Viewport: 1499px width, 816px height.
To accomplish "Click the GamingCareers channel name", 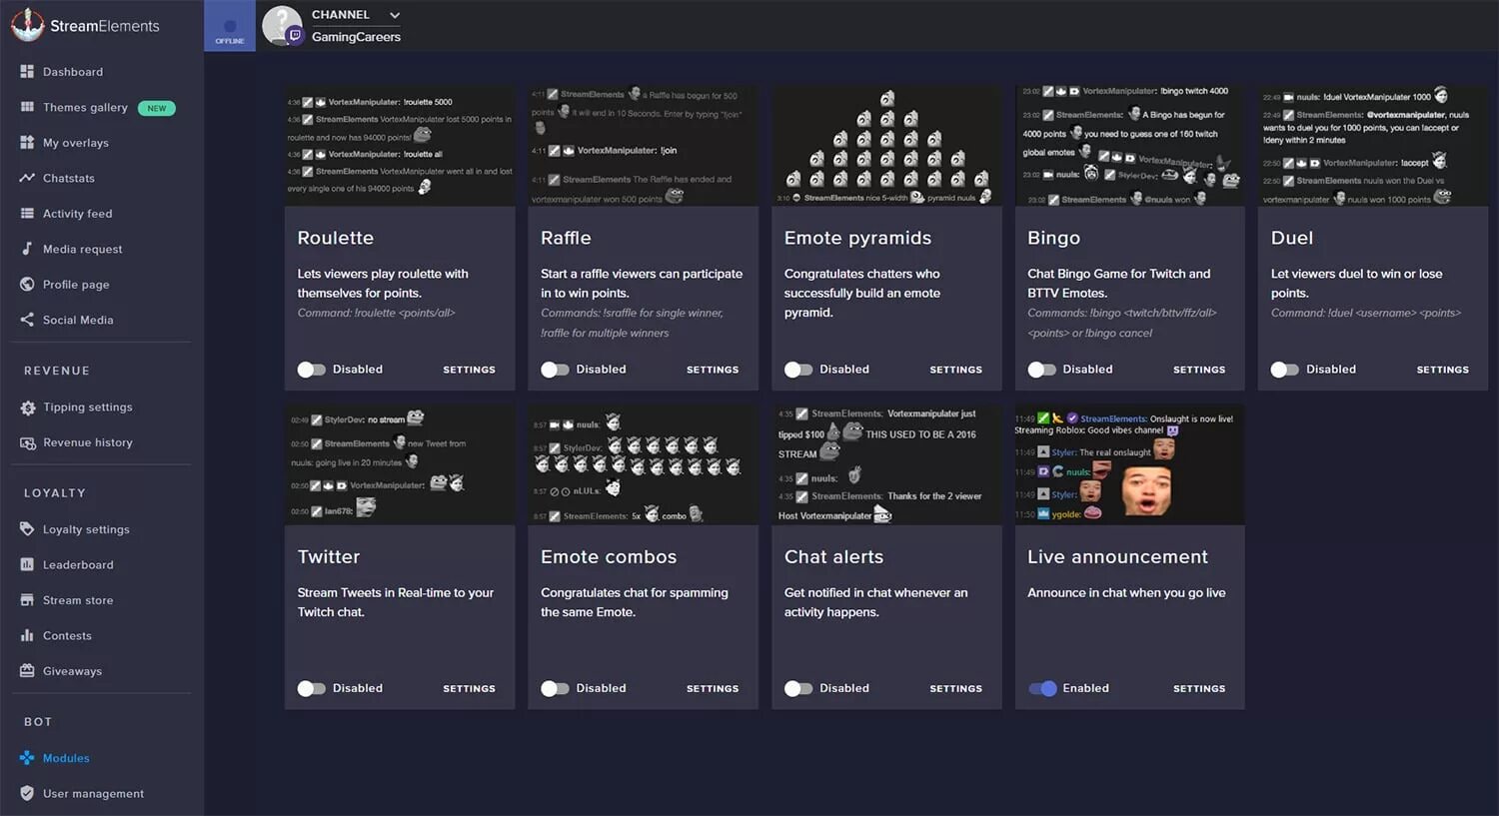I will (x=356, y=37).
